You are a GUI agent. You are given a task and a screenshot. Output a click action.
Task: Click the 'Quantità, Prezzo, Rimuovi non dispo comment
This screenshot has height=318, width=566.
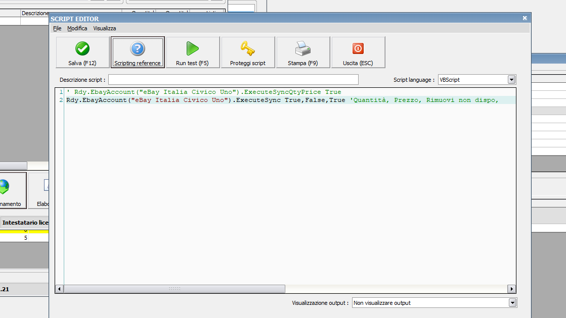424,100
